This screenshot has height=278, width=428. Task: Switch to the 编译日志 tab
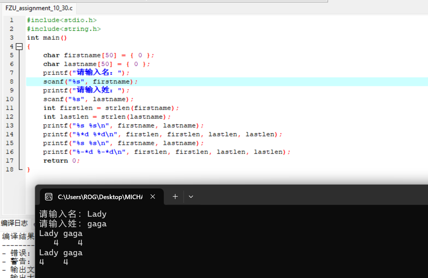point(14,223)
